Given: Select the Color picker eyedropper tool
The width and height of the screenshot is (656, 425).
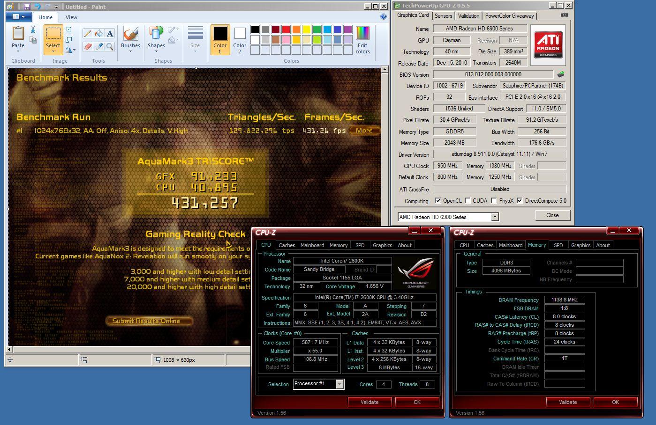Looking at the screenshot, I should [x=98, y=46].
